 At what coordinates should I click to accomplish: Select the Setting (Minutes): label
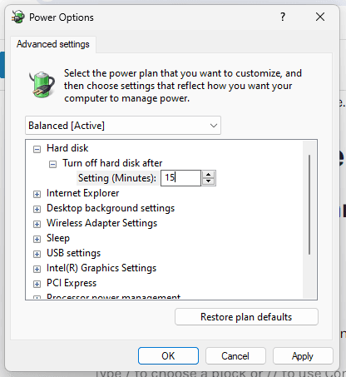(117, 178)
